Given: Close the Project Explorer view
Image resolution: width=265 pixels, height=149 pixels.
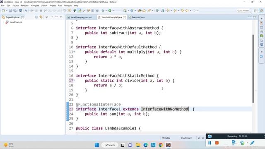Looking at the screenshot, I should 22,17.
